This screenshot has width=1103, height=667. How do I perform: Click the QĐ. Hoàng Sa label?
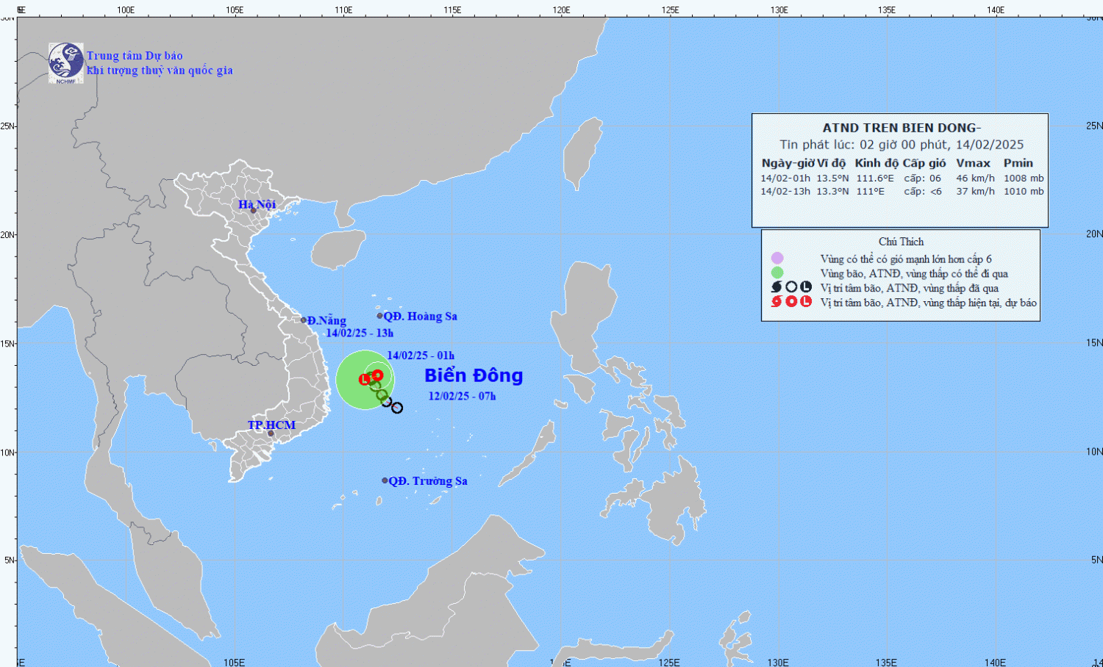click(x=421, y=317)
